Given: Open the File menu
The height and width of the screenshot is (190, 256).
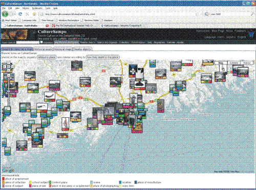Looking at the screenshot, I should pyautogui.click(x=4, y=8).
